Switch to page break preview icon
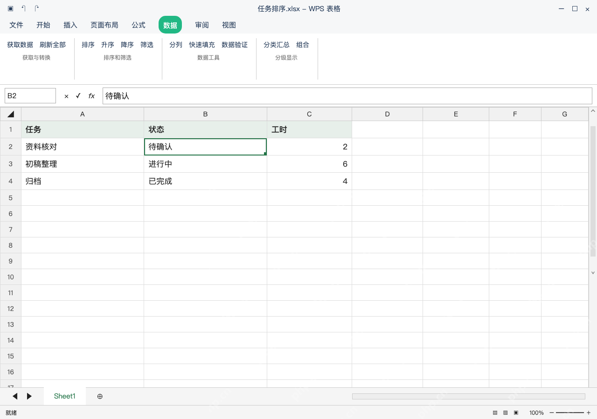 (x=516, y=412)
